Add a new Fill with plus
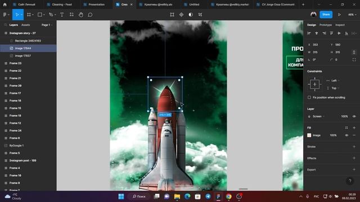The image size is (360, 202). [x=354, y=128]
